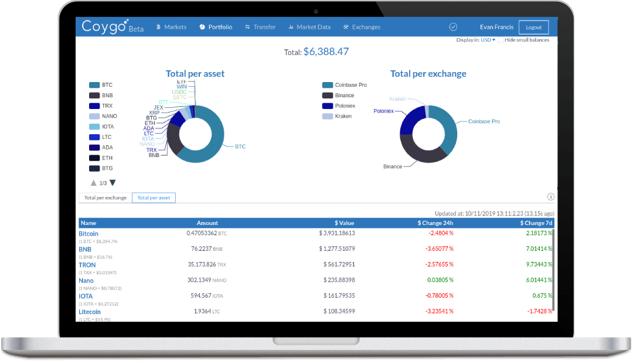This screenshot has height=361, width=633.
Task: Toggle Kraken legend swatch
Action: click(x=328, y=116)
